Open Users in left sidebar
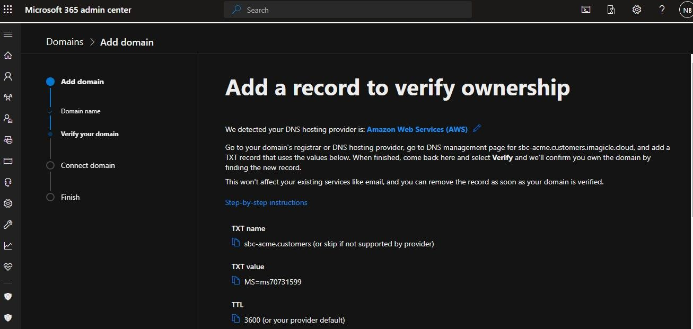 coord(8,76)
